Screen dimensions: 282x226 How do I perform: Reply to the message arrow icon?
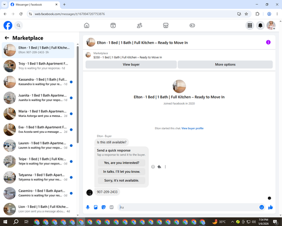[159, 167]
